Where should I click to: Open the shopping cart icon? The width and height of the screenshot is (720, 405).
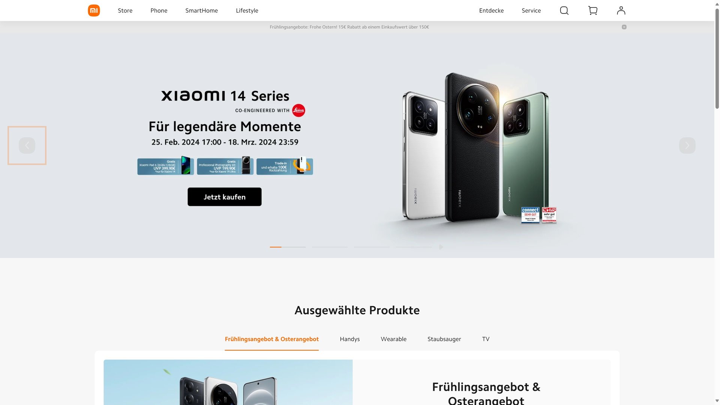tap(592, 10)
